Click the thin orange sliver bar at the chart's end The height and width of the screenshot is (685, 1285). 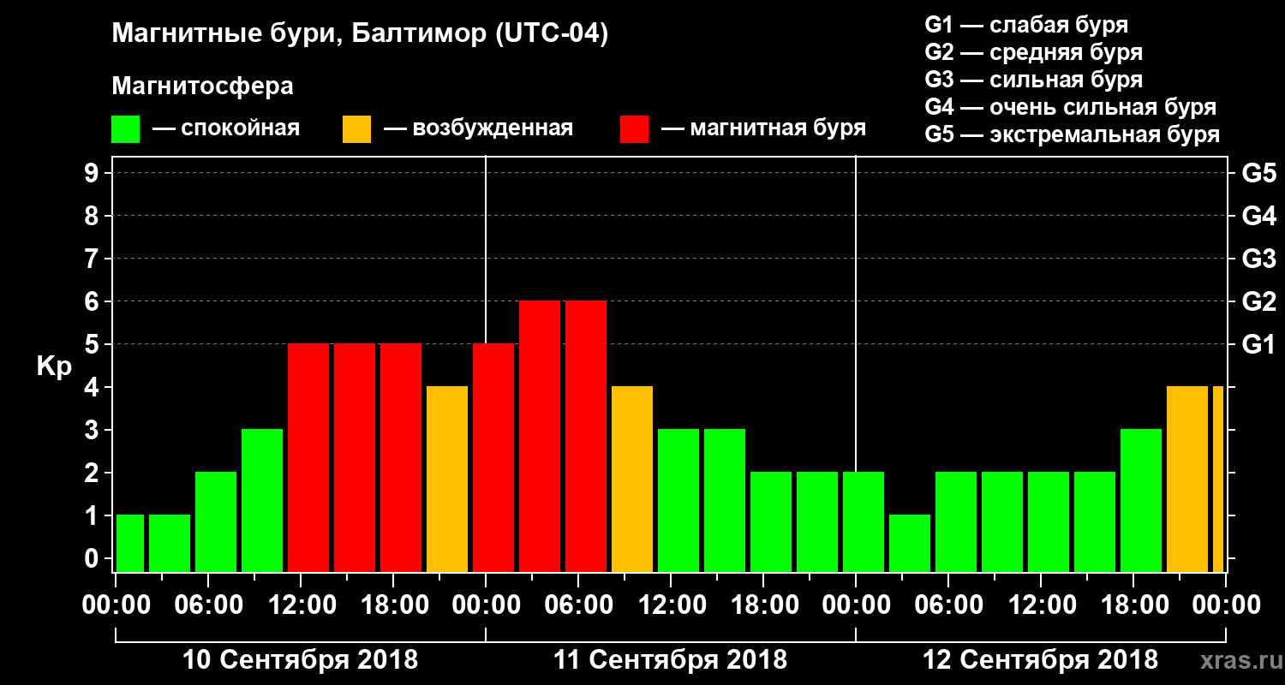point(1218,479)
